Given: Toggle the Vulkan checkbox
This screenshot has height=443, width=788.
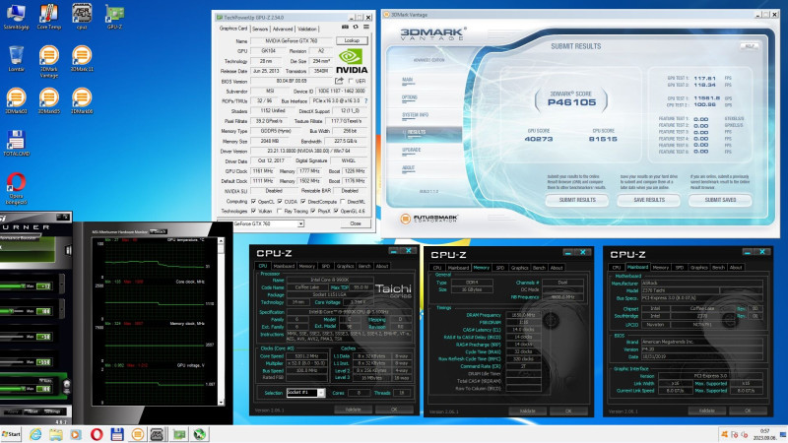Looking at the screenshot, I should [253, 211].
